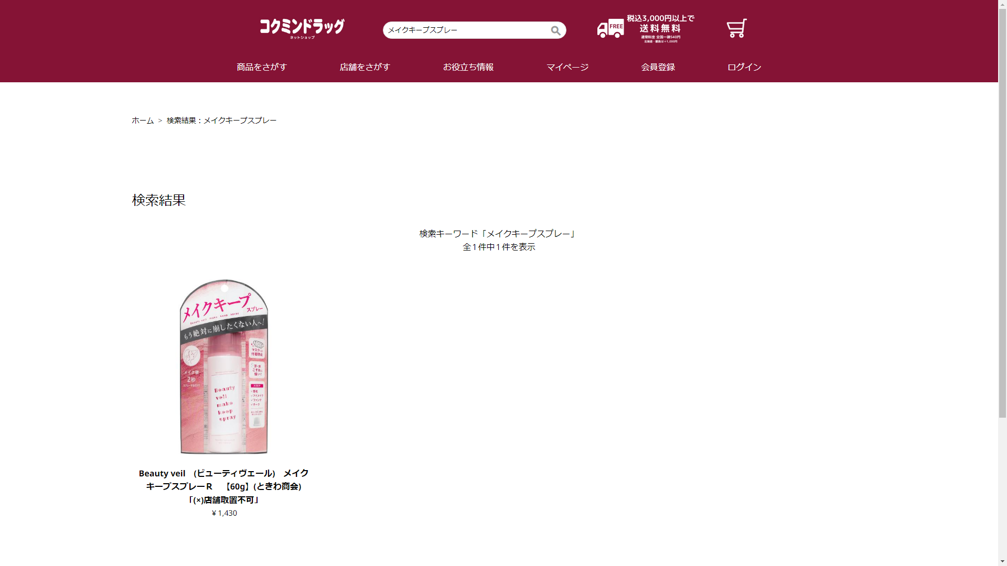
Task: Click the Beauty veil メイクキープスプレーR product title
Action: 224,486
